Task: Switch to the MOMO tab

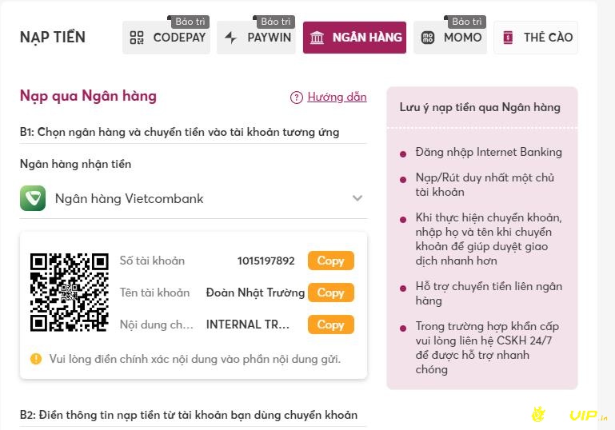Action: pyautogui.click(x=450, y=38)
